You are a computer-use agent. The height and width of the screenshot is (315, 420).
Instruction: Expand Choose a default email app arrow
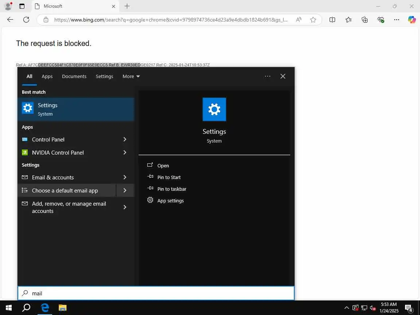[x=125, y=190]
